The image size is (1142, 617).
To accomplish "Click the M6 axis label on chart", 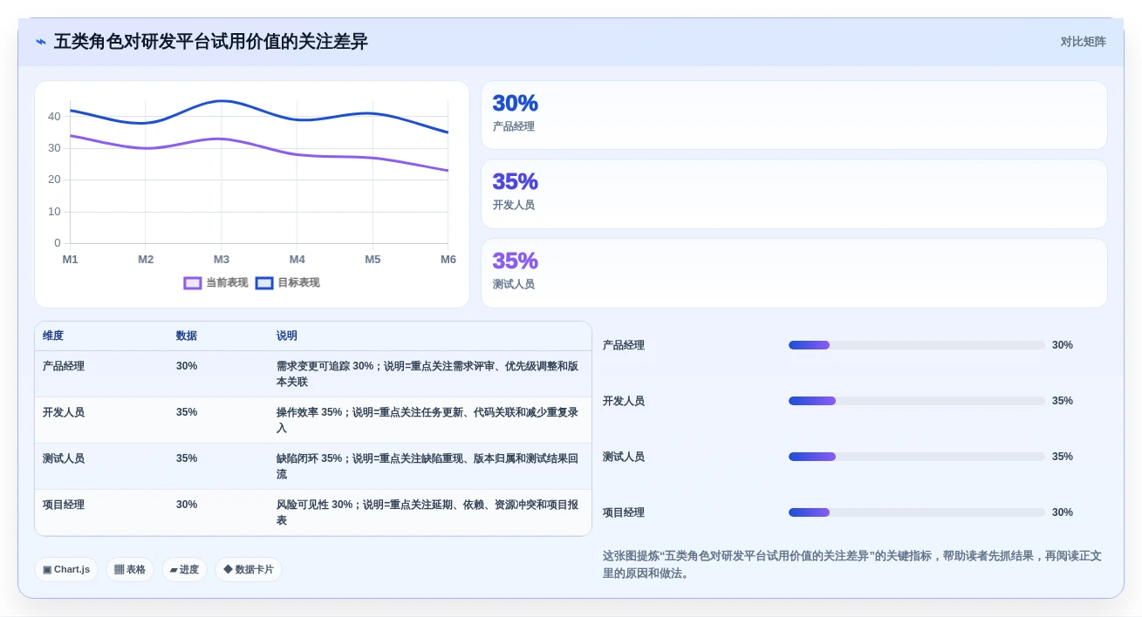I will pos(448,260).
